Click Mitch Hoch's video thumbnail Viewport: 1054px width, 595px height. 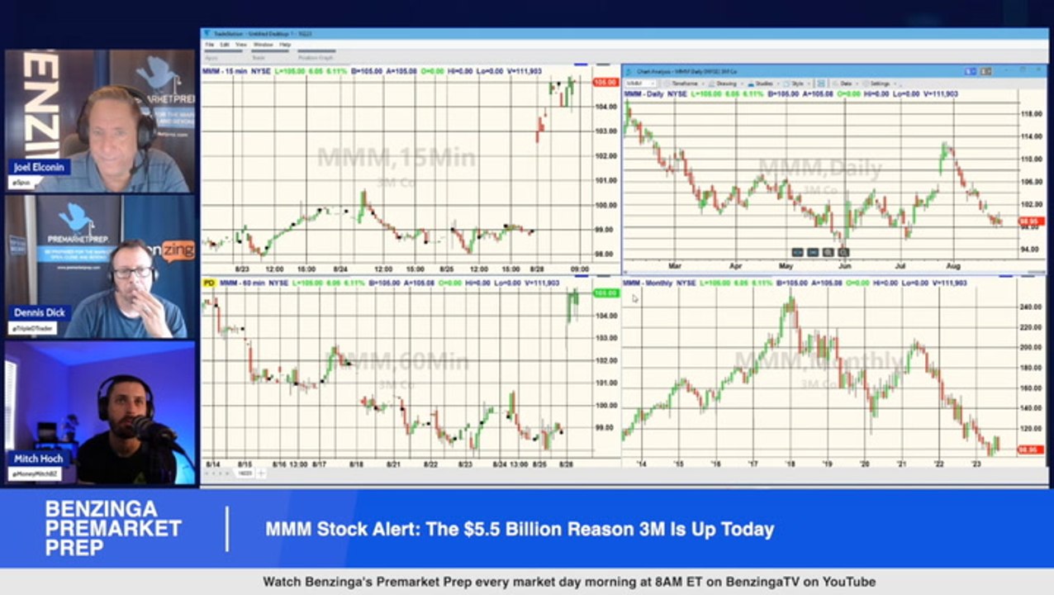pyautogui.click(x=100, y=413)
